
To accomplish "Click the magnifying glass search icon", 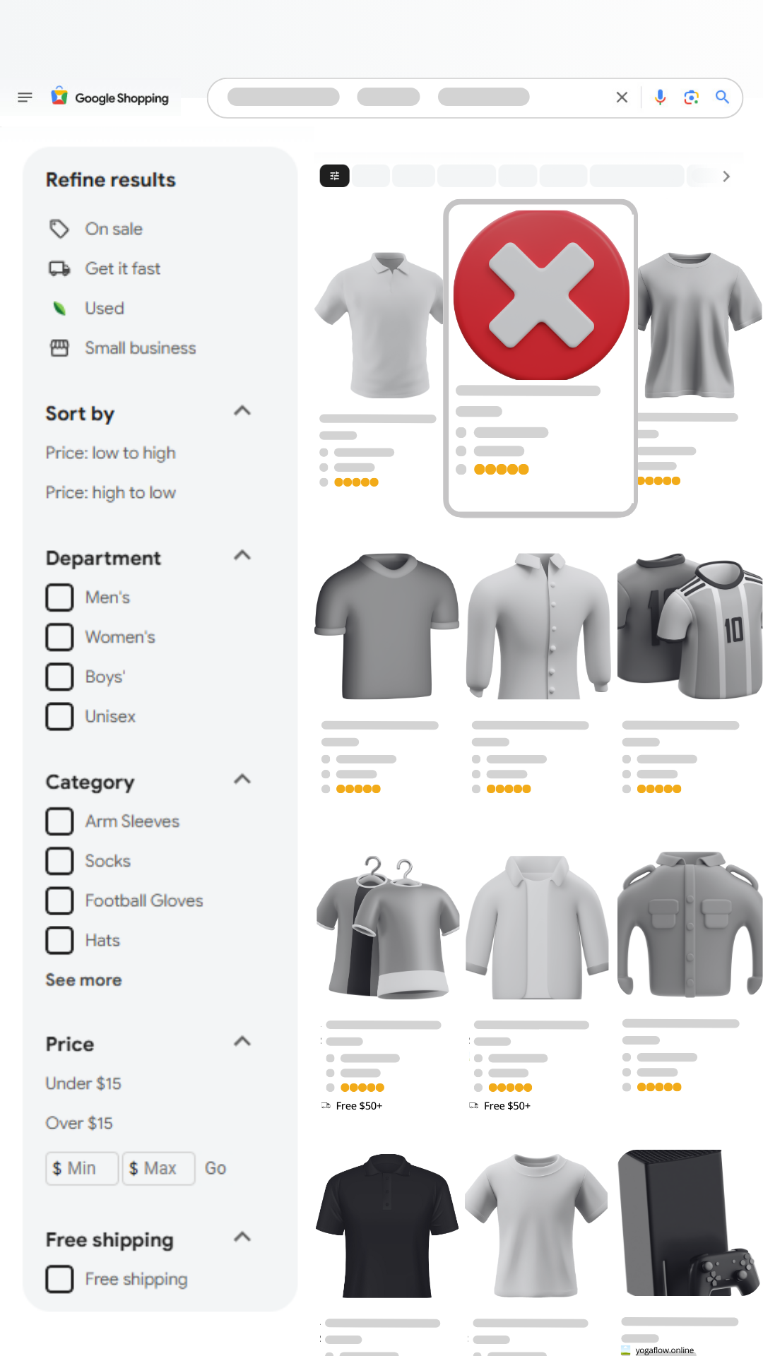I will tap(722, 97).
